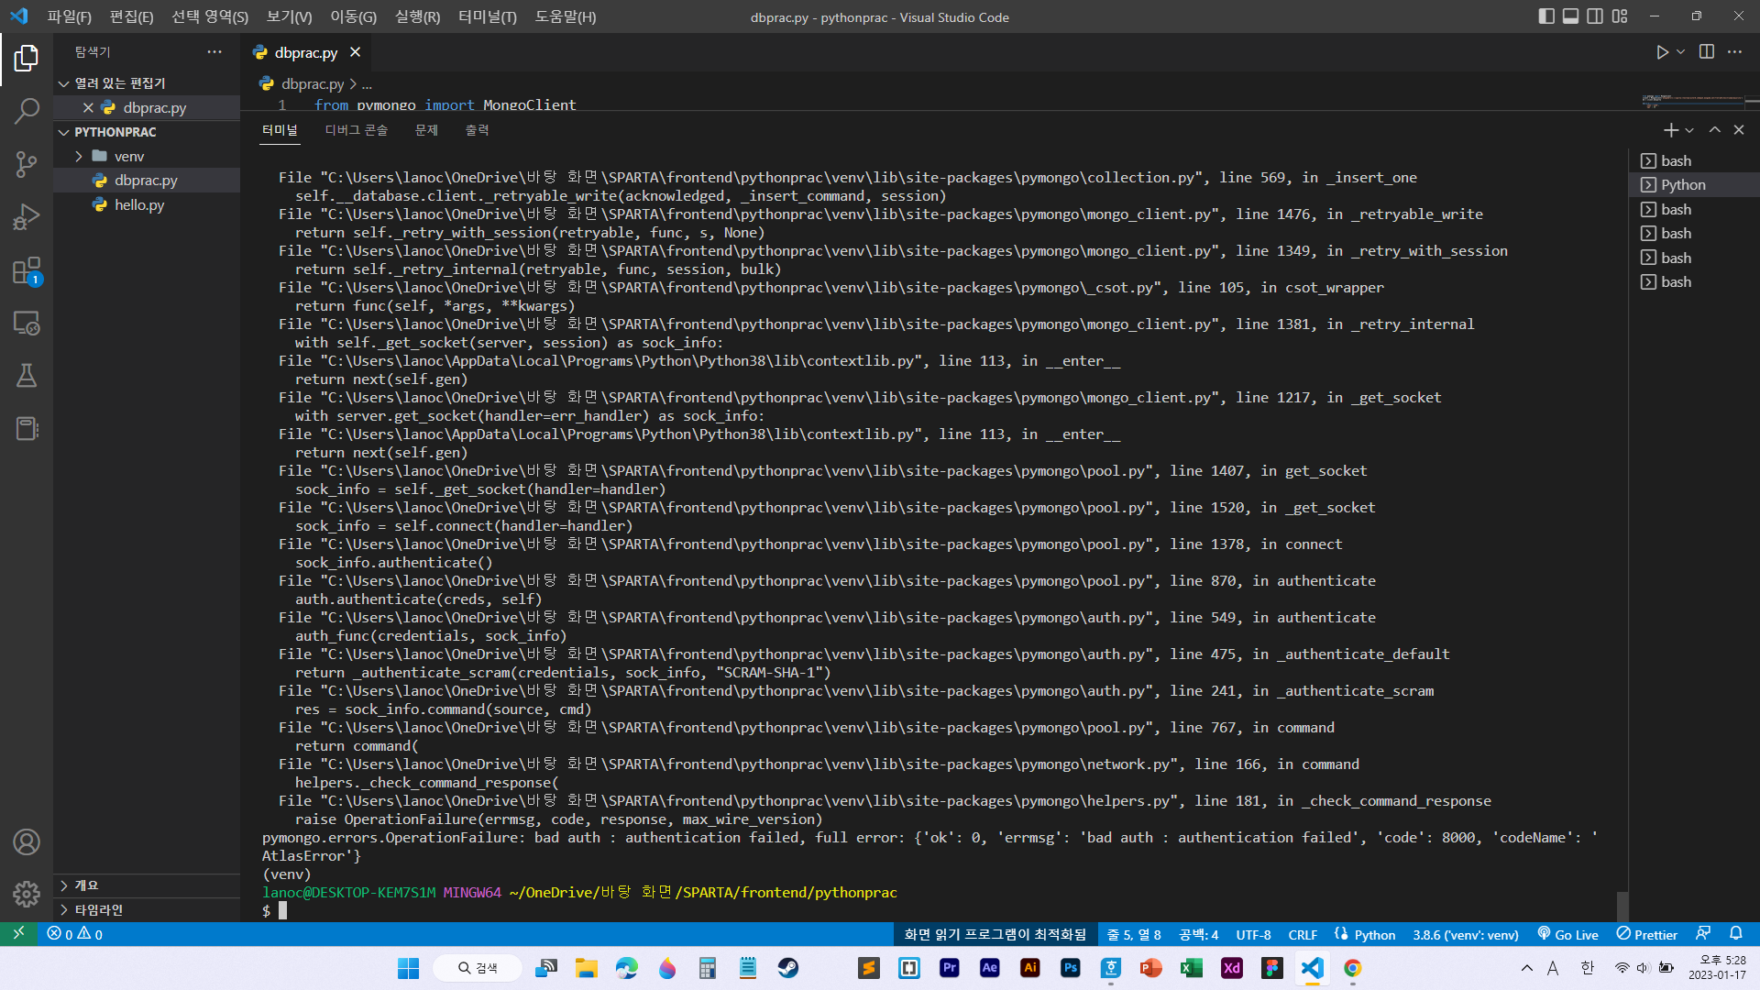
Task: Close the terminal panel
Action: point(1739,130)
